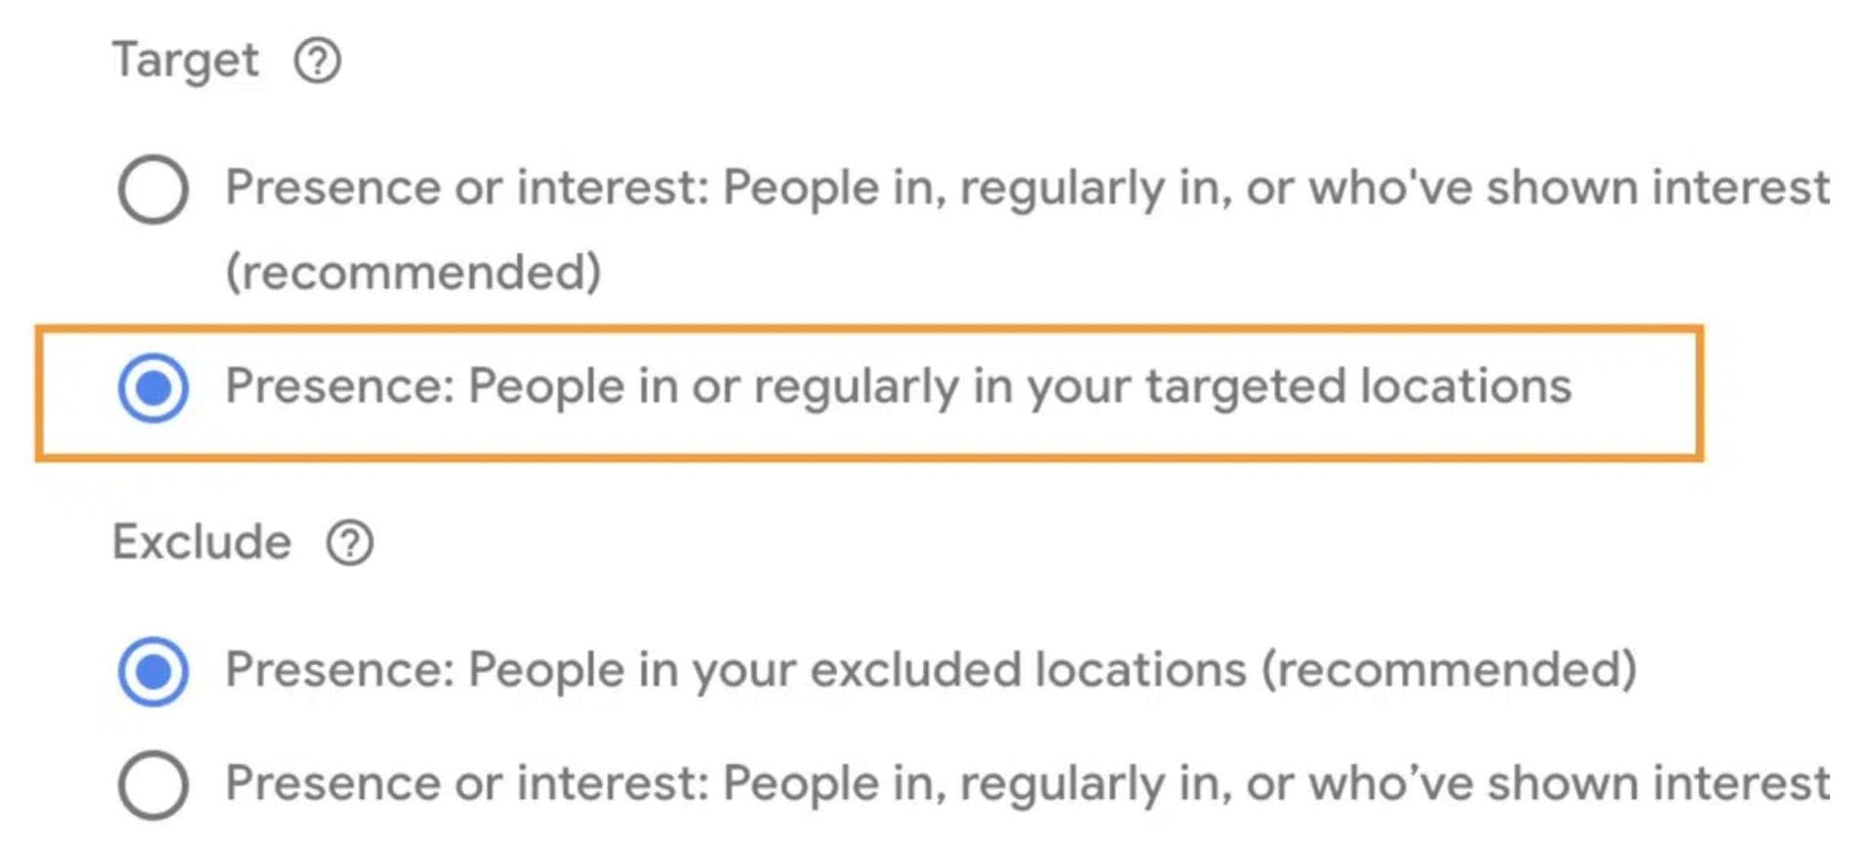
Task: Open the help icon beside Exclude
Action: [x=349, y=543]
